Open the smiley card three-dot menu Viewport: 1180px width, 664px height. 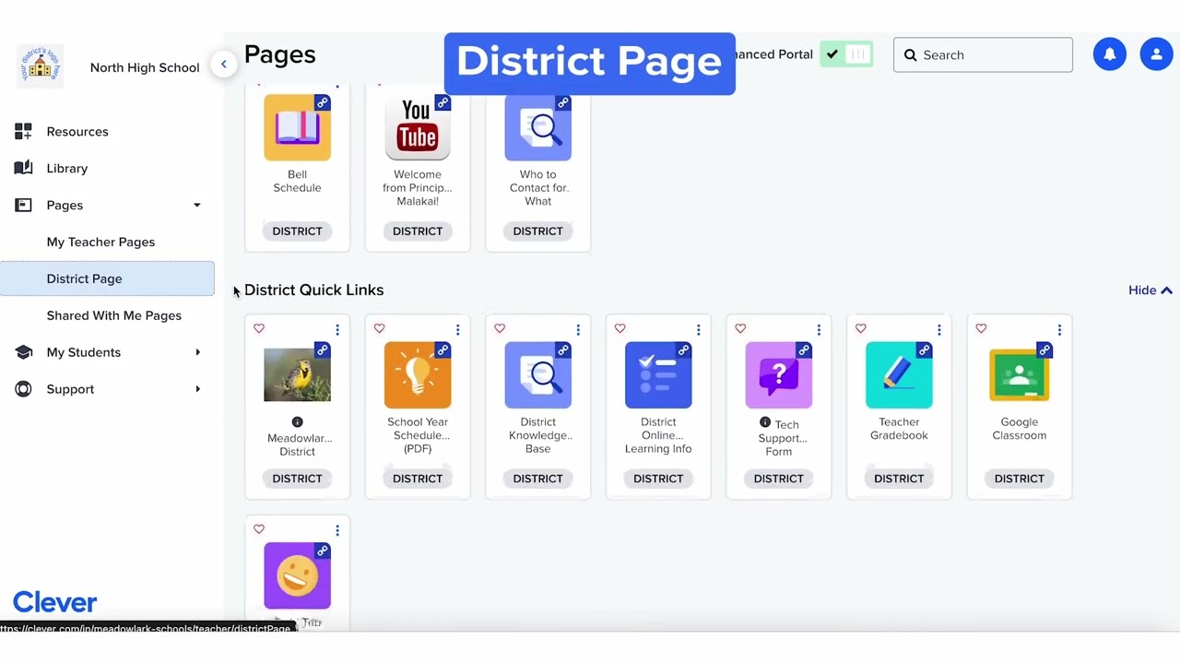337,530
